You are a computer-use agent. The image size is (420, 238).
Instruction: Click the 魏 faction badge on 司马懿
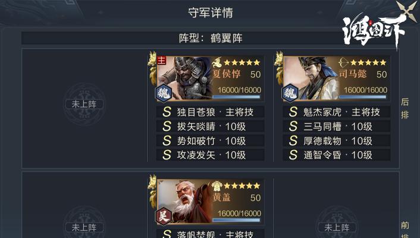pyautogui.click(x=290, y=93)
